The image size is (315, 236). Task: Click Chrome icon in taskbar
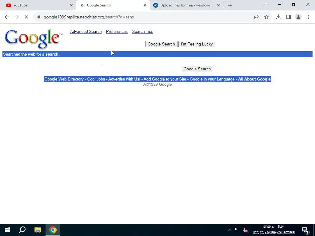53,230
